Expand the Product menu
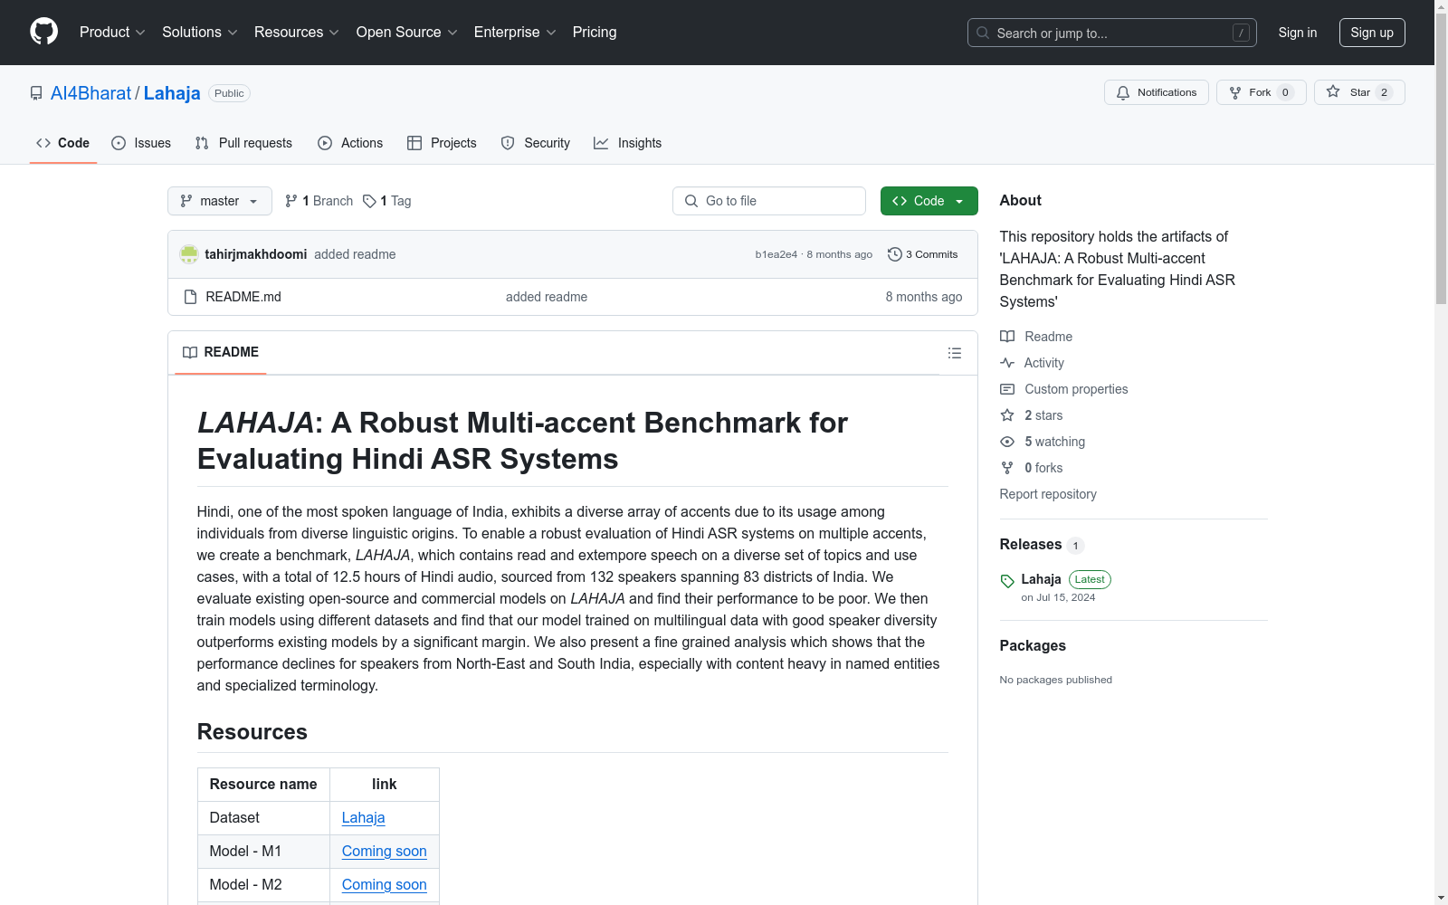 click(112, 33)
